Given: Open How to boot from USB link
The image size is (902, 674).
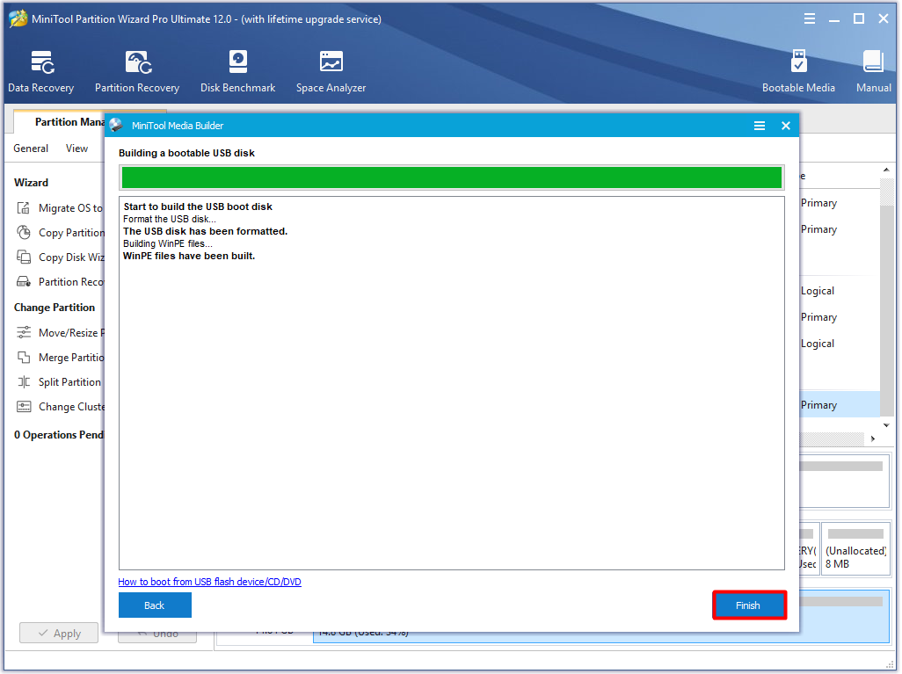Looking at the screenshot, I should (209, 582).
